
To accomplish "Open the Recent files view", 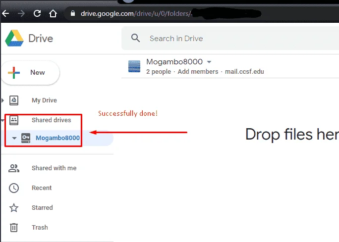I will (x=42, y=188).
